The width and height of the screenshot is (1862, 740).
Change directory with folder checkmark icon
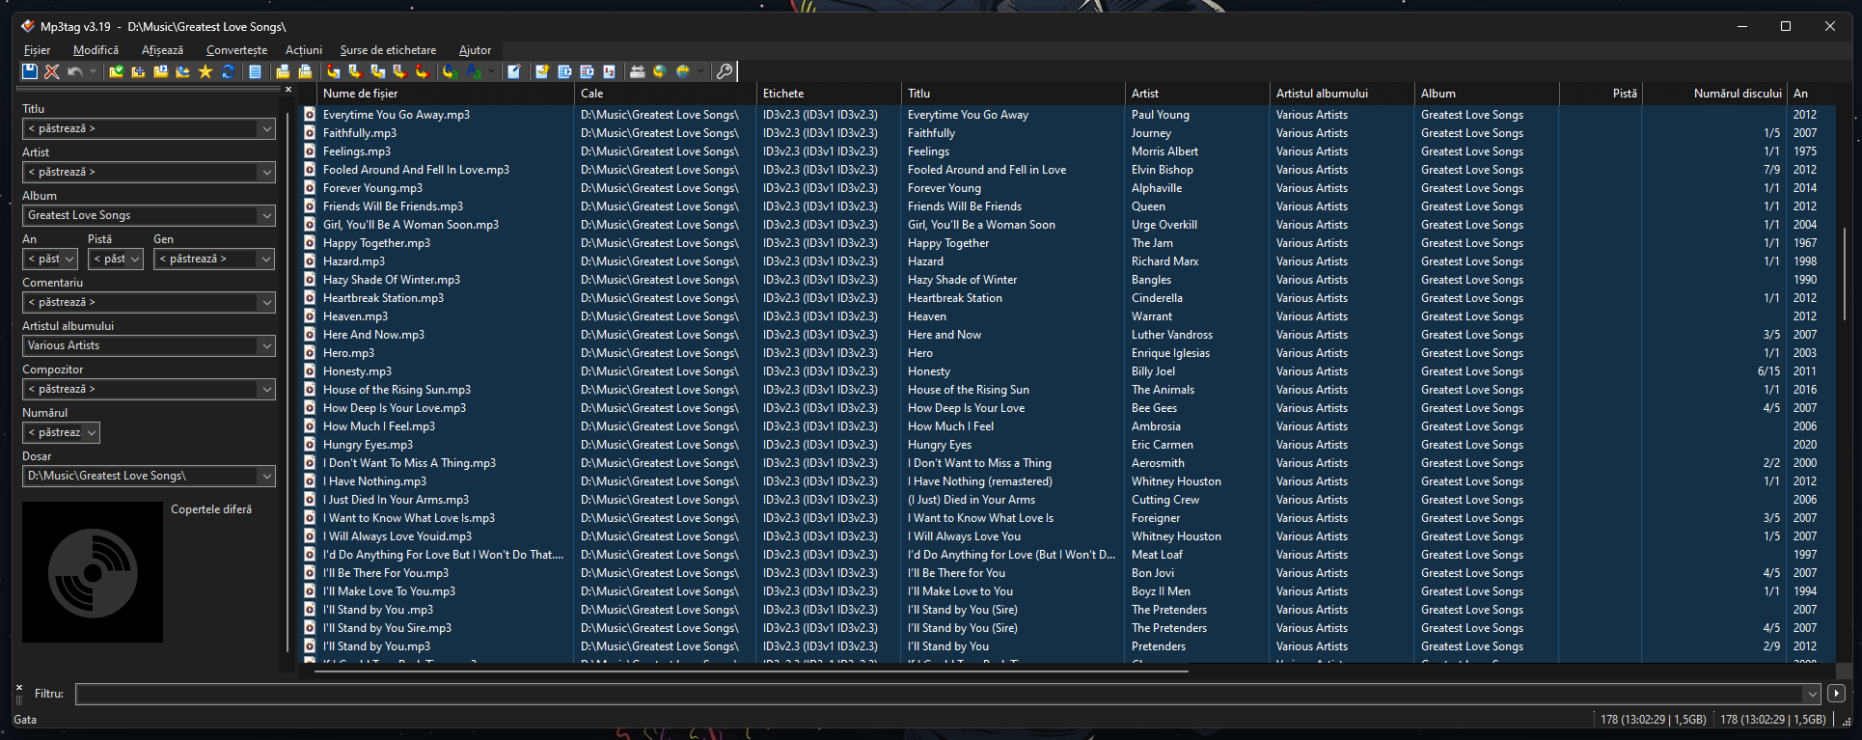tap(117, 71)
